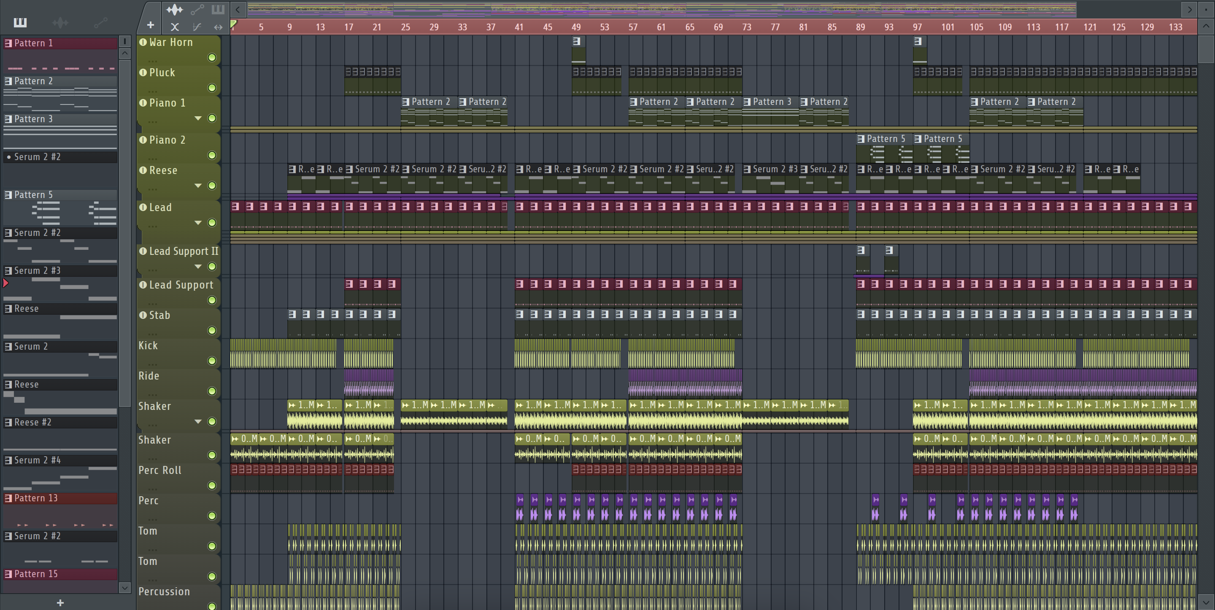Click the overview scroll-right arrow
The height and width of the screenshot is (610, 1215).
pyautogui.click(x=1190, y=9)
